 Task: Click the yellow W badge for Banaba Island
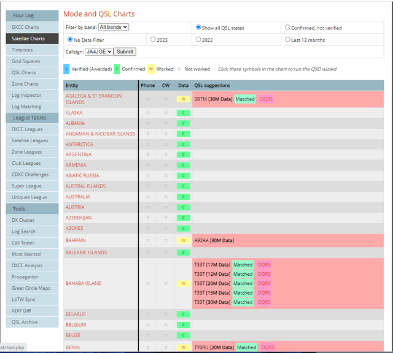(183, 284)
